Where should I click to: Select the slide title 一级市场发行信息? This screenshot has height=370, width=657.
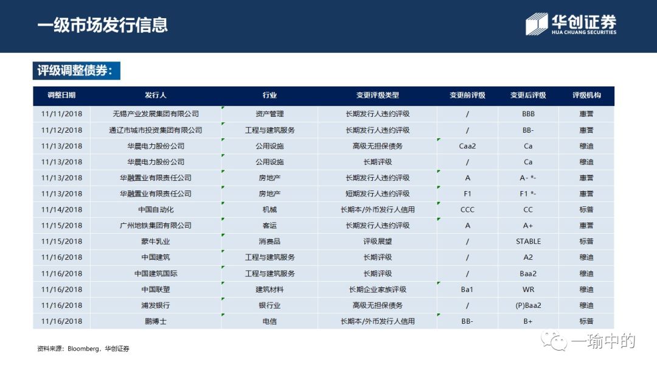pos(103,25)
